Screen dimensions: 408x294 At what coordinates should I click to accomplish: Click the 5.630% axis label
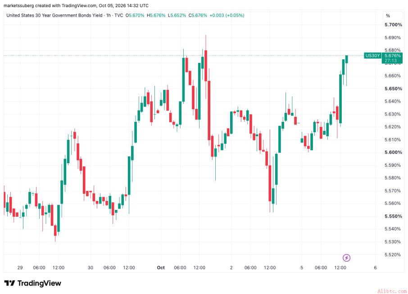pyautogui.click(x=393, y=114)
